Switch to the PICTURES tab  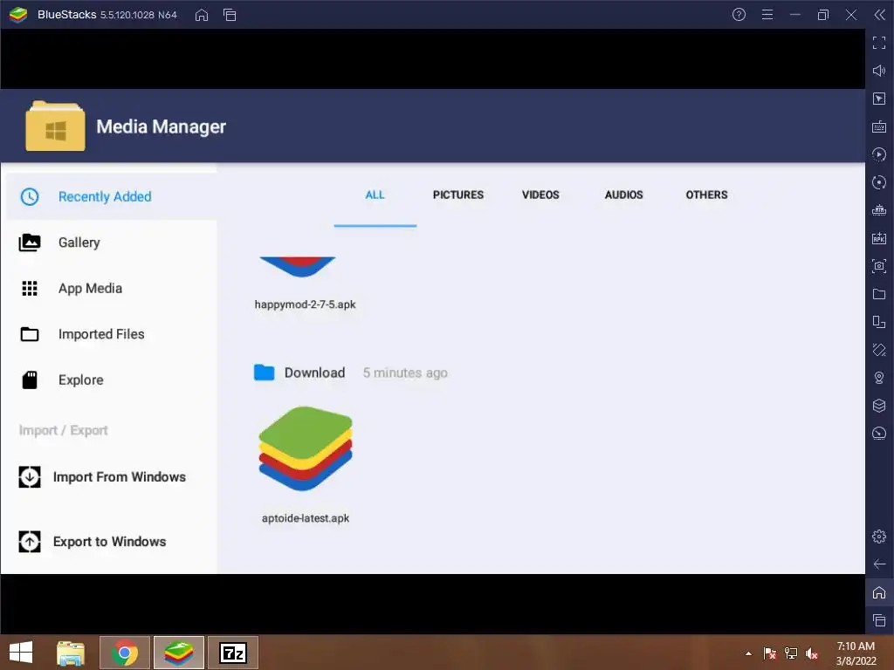point(457,195)
